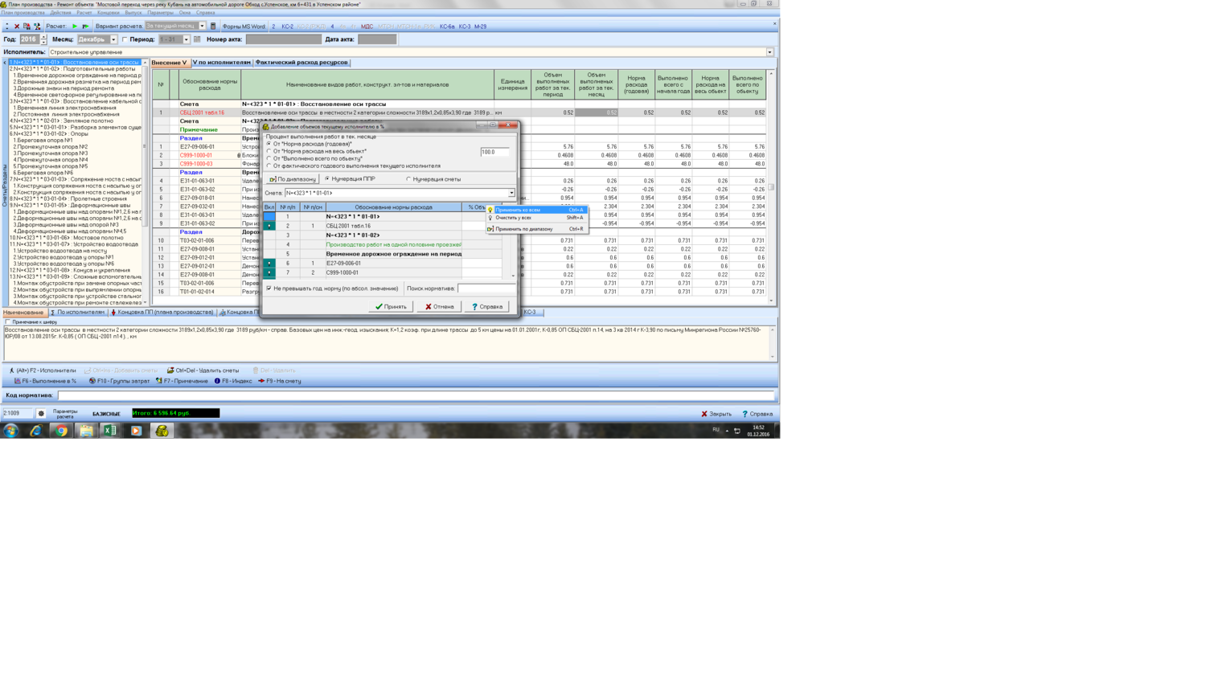Click the Справка button in the bottom bar

757,414
